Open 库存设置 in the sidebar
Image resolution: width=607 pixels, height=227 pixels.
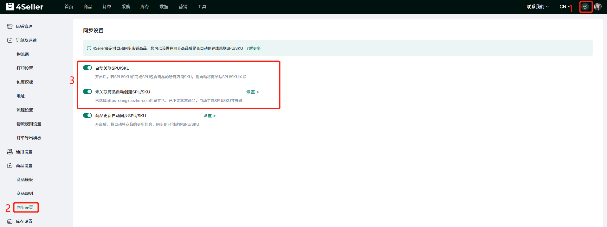click(24, 221)
